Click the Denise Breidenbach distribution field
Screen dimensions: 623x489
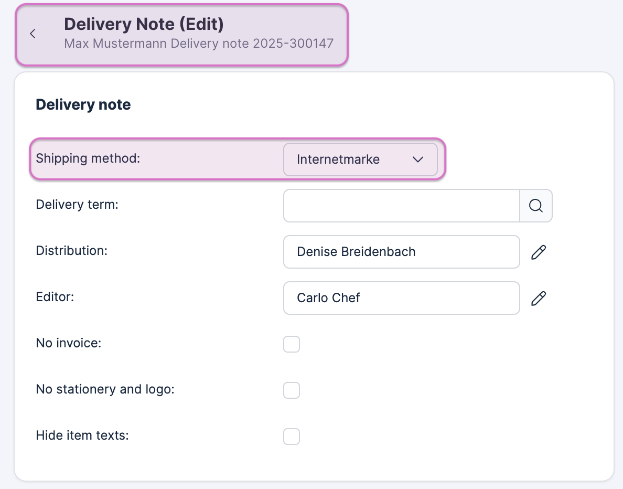pos(401,252)
